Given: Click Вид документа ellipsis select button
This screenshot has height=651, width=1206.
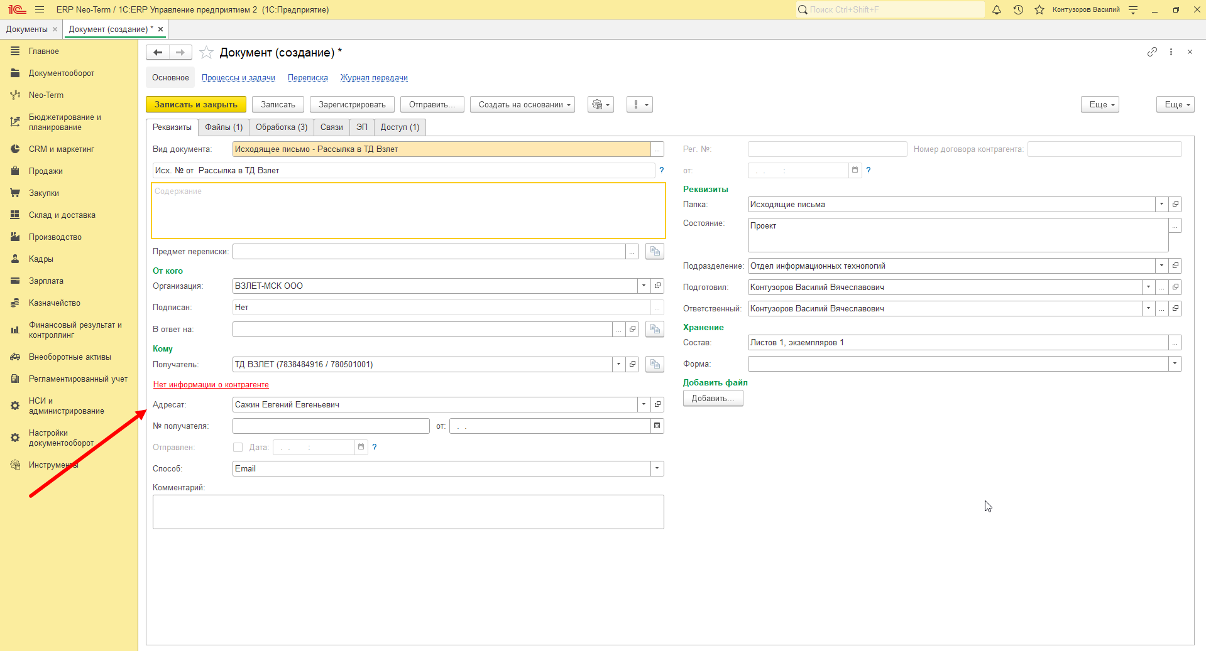Looking at the screenshot, I should [x=657, y=149].
